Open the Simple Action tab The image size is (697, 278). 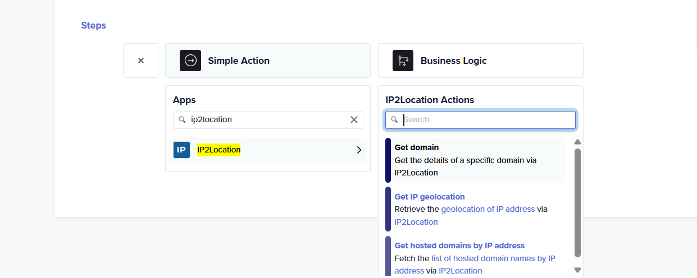point(268,61)
